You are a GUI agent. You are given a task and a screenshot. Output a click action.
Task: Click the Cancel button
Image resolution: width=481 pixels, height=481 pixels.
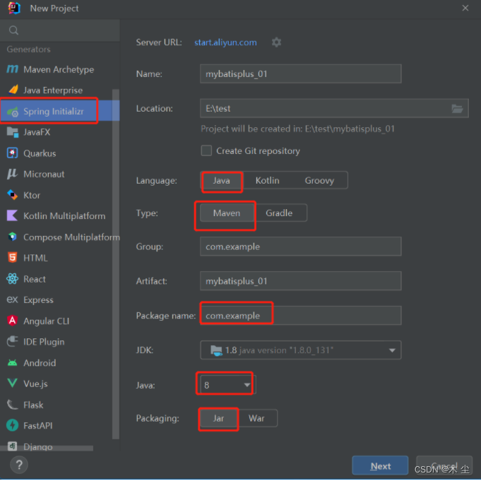444,465
